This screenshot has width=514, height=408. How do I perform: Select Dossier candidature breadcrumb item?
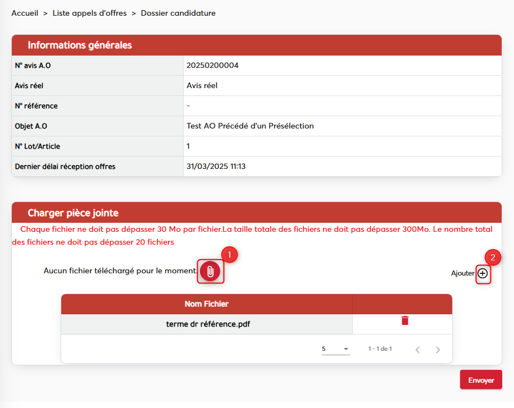click(178, 13)
